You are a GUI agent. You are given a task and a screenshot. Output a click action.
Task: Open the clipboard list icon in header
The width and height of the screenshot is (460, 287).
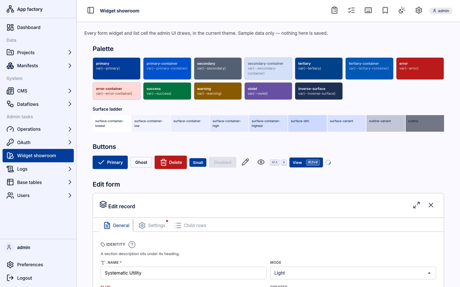[x=334, y=10]
